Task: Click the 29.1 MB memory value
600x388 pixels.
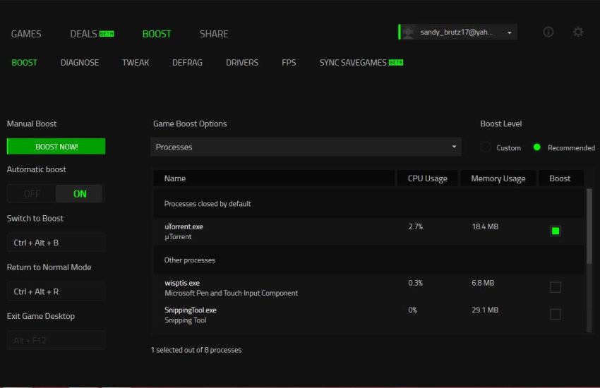Action: [x=485, y=310]
